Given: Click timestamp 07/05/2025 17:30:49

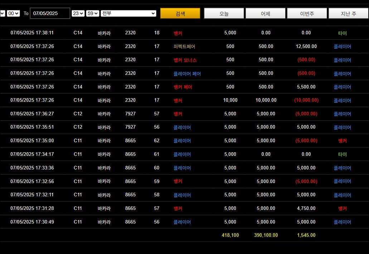Looking at the screenshot, I should tap(32, 222).
